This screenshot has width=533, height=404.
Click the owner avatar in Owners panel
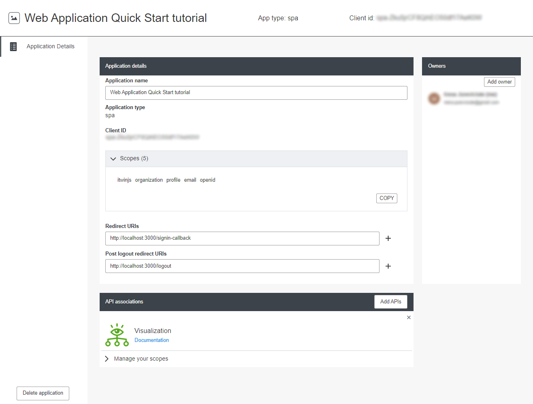tap(434, 98)
